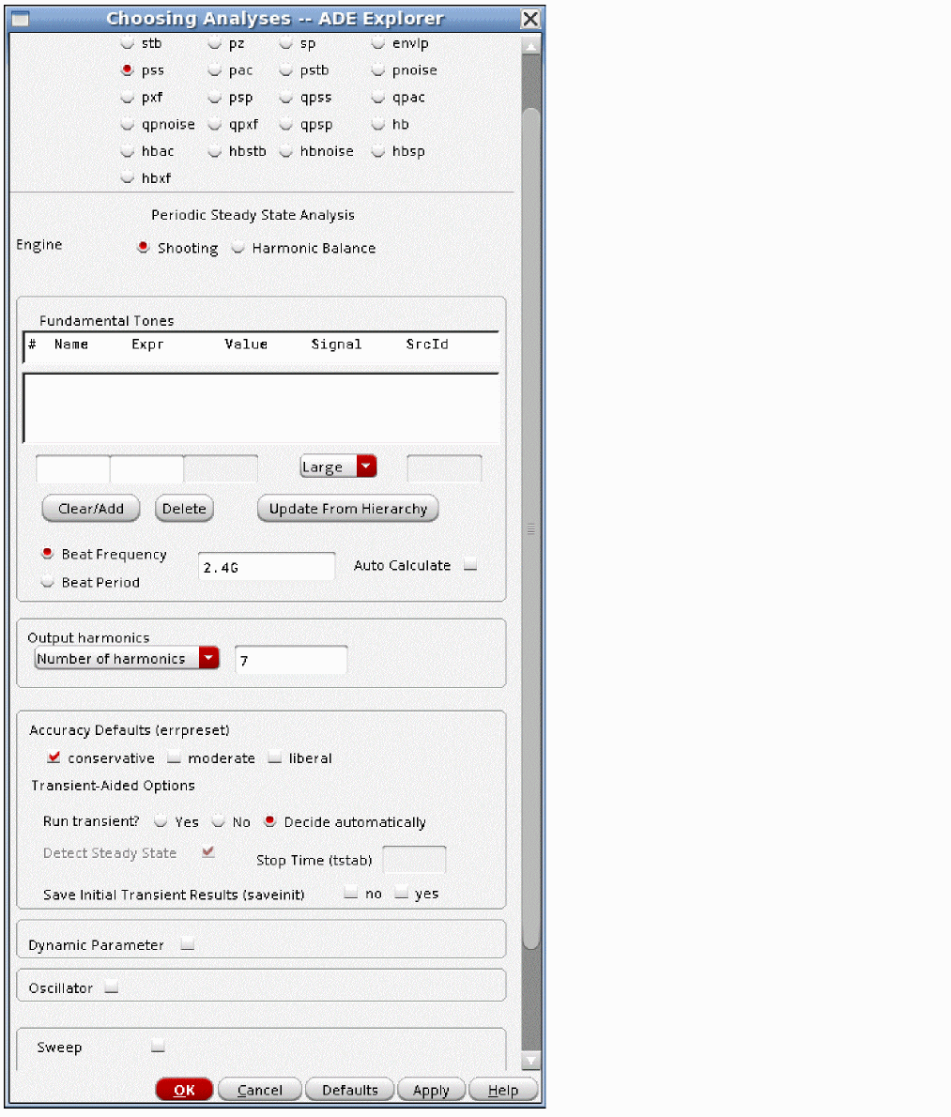Screen dimensions: 951x1117
Task: Check saveinit yes option
Action: click(402, 892)
